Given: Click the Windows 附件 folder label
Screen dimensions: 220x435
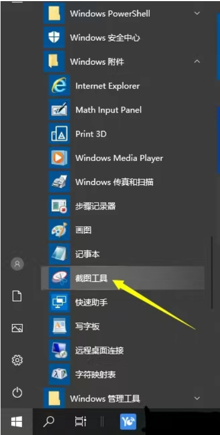Looking at the screenshot, I should pyautogui.click(x=97, y=61).
